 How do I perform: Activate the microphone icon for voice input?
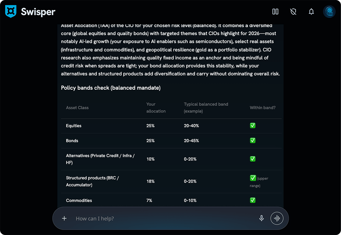(x=261, y=218)
